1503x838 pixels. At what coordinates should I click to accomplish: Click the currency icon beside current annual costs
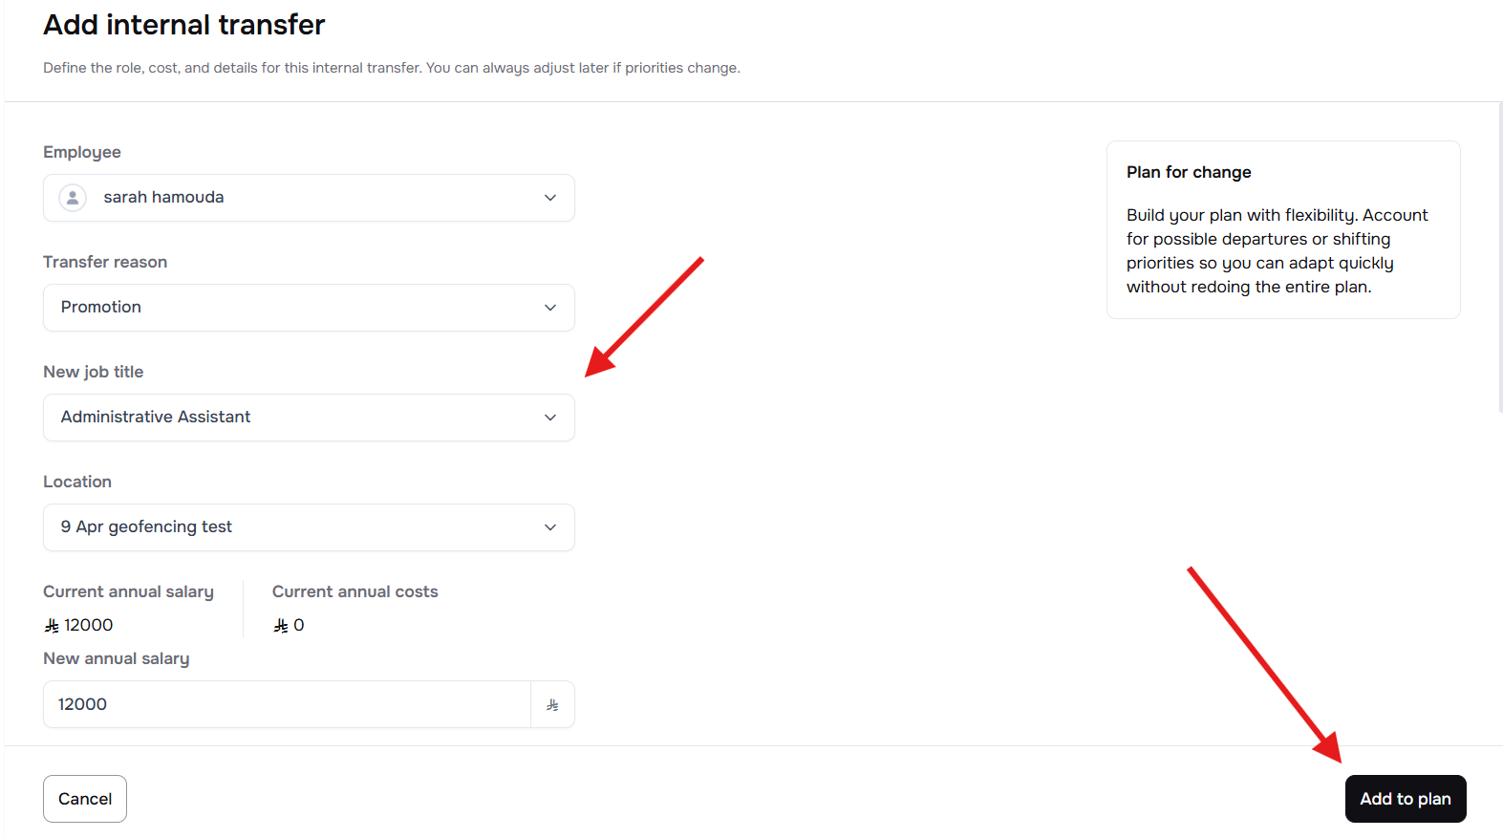281,626
